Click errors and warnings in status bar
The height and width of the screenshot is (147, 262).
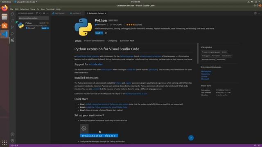15,145
